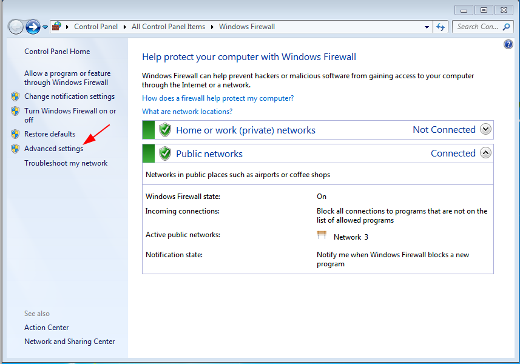Image resolution: width=520 pixels, height=364 pixels.
Task: Click Help protect your computer heading
Action: (x=249, y=57)
